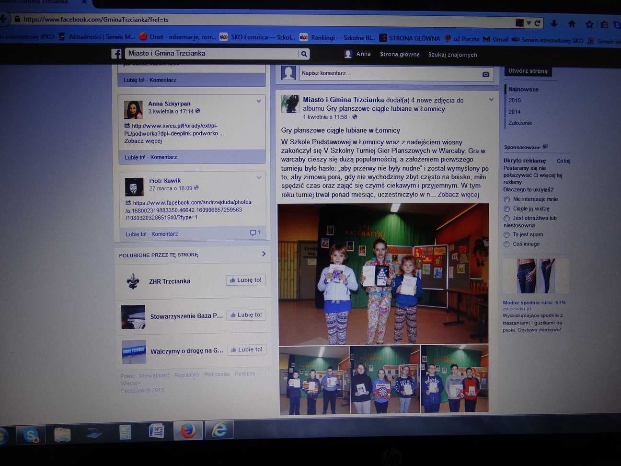Click the Facebook logo icon
Screen dimensions: 621x466
click(116, 54)
